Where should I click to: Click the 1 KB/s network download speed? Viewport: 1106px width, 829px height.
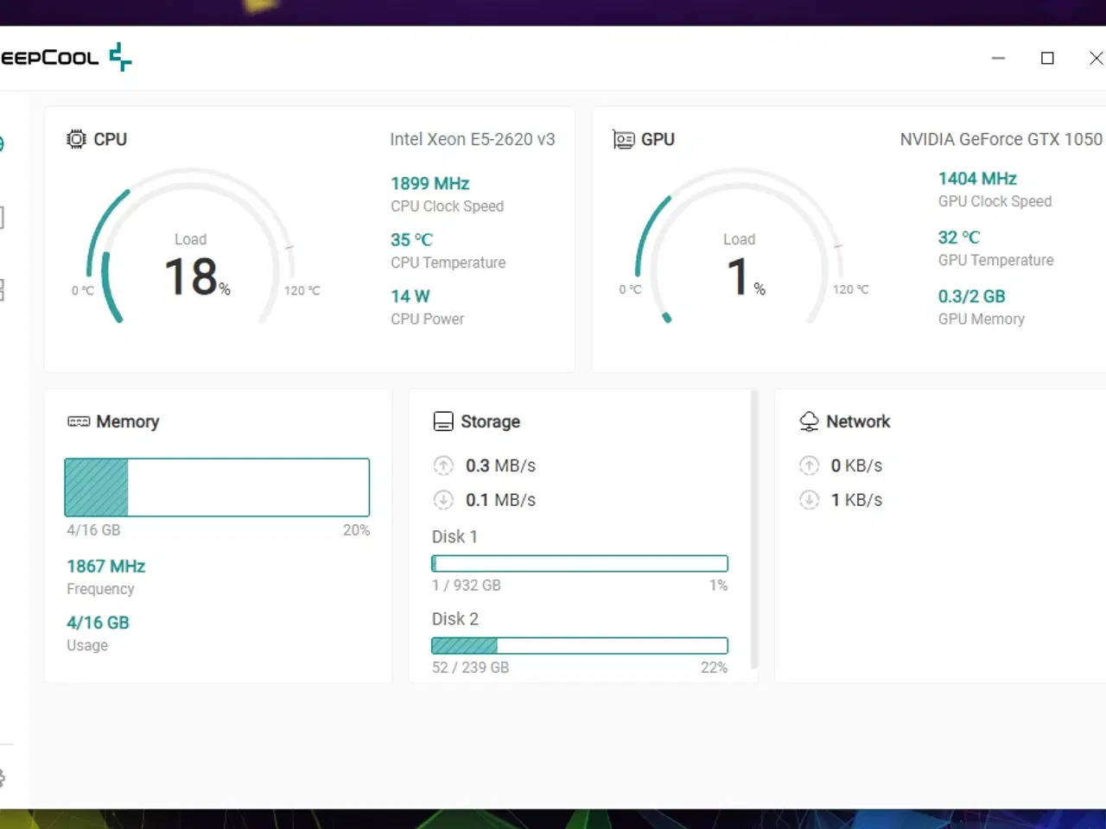pos(856,500)
